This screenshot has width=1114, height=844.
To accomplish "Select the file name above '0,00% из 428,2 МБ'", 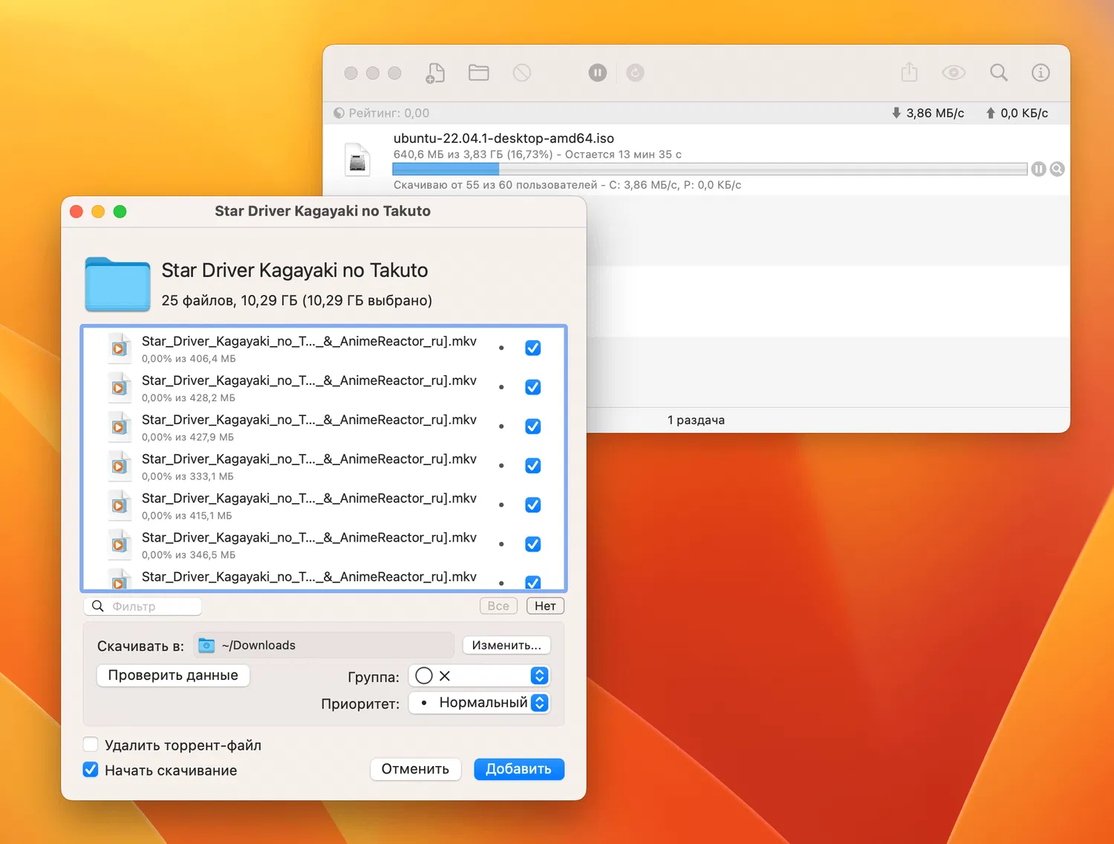I will [309, 380].
